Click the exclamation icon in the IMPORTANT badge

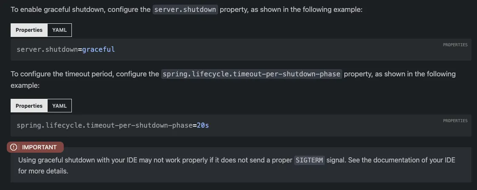13,147
